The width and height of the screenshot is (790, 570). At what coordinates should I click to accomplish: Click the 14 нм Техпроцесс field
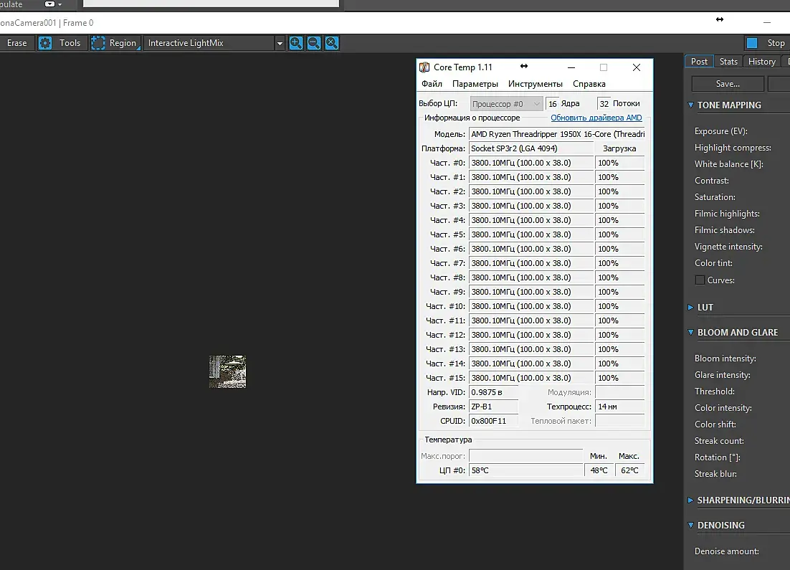coord(619,407)
